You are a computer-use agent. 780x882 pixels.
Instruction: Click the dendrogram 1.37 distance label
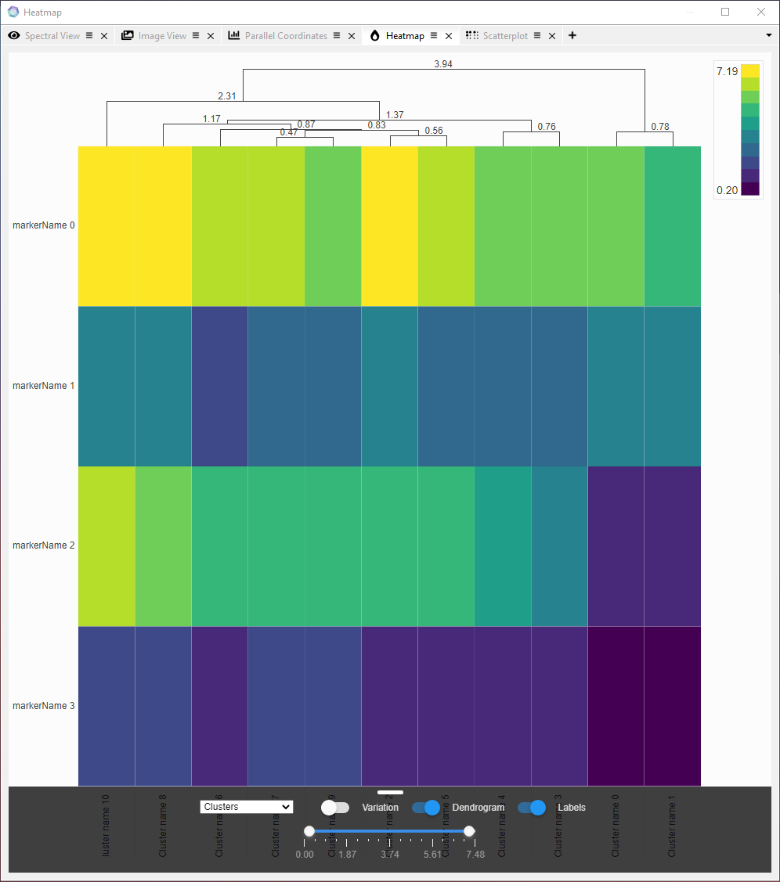[x=395, y=115]
